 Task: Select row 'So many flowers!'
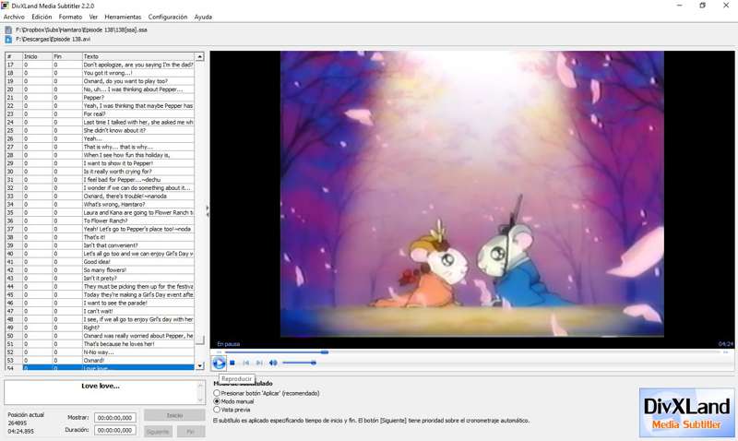coord(100,270)
